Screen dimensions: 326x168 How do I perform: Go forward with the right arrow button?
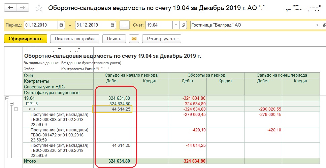23,8
